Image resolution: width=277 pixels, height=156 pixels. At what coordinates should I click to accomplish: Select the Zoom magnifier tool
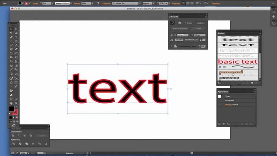click(x=16, y=103)
